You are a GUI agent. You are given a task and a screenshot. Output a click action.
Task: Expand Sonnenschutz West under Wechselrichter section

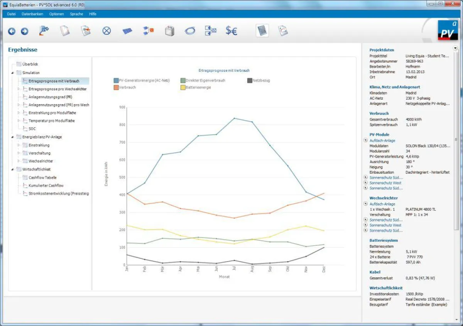[365, 225]
